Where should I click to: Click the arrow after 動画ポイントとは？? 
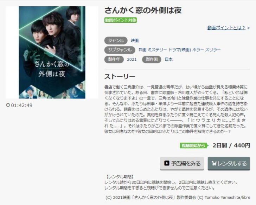click(x=248, y=28)
